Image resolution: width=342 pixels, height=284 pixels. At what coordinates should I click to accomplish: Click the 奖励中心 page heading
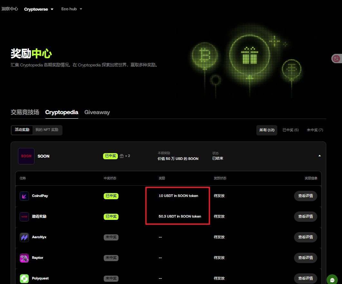pyautogui.click(x=31, y=54)
